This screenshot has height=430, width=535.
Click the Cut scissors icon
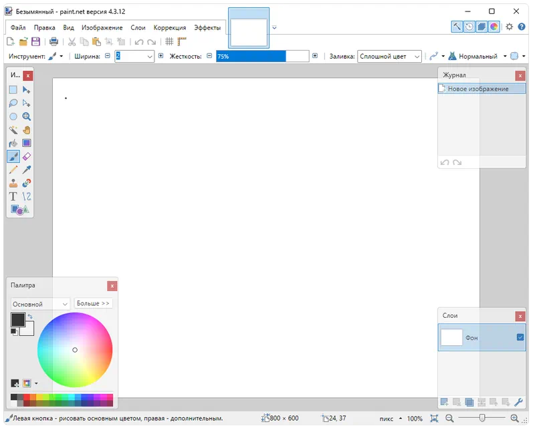click(x=72, y=41)
